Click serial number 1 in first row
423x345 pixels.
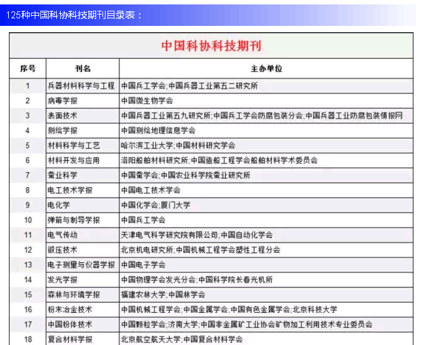pyautogui.click(x=28, y=86)
